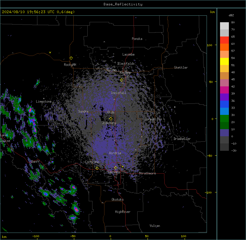Click the white asterisk marker east of Innisfail
The image size is (246, 240).
tap(143, 86)
